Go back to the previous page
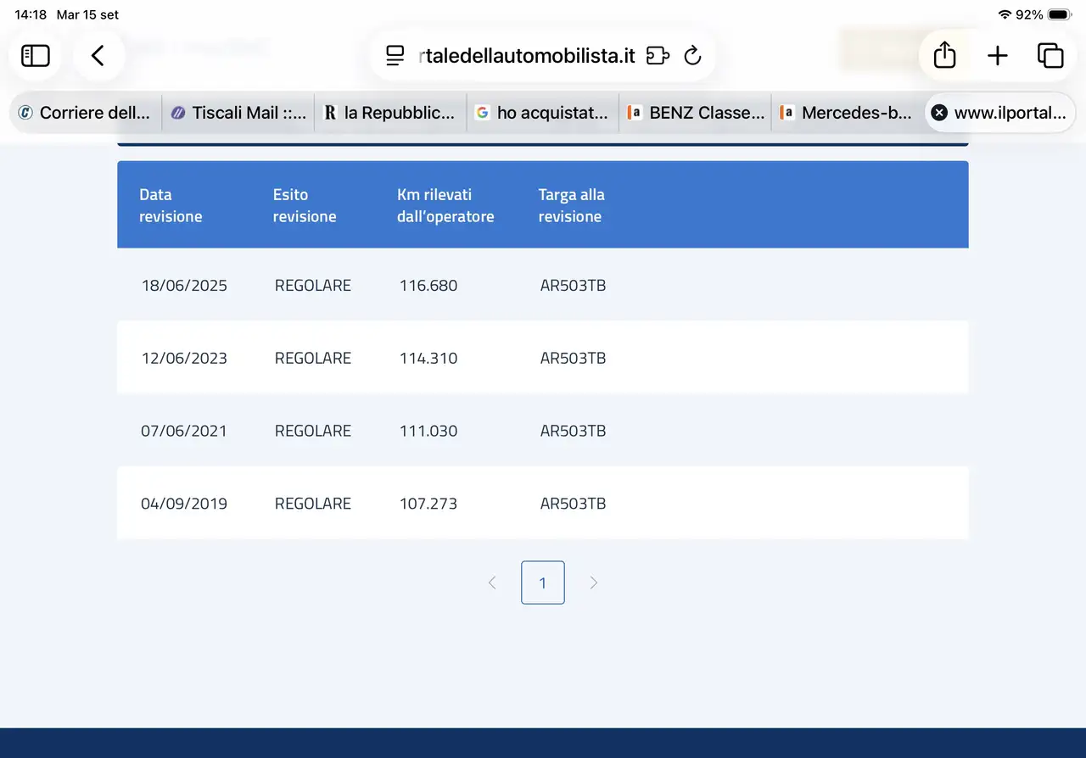Image resolution: width=1086 pixels, height=758 pixels. point(98,56)
